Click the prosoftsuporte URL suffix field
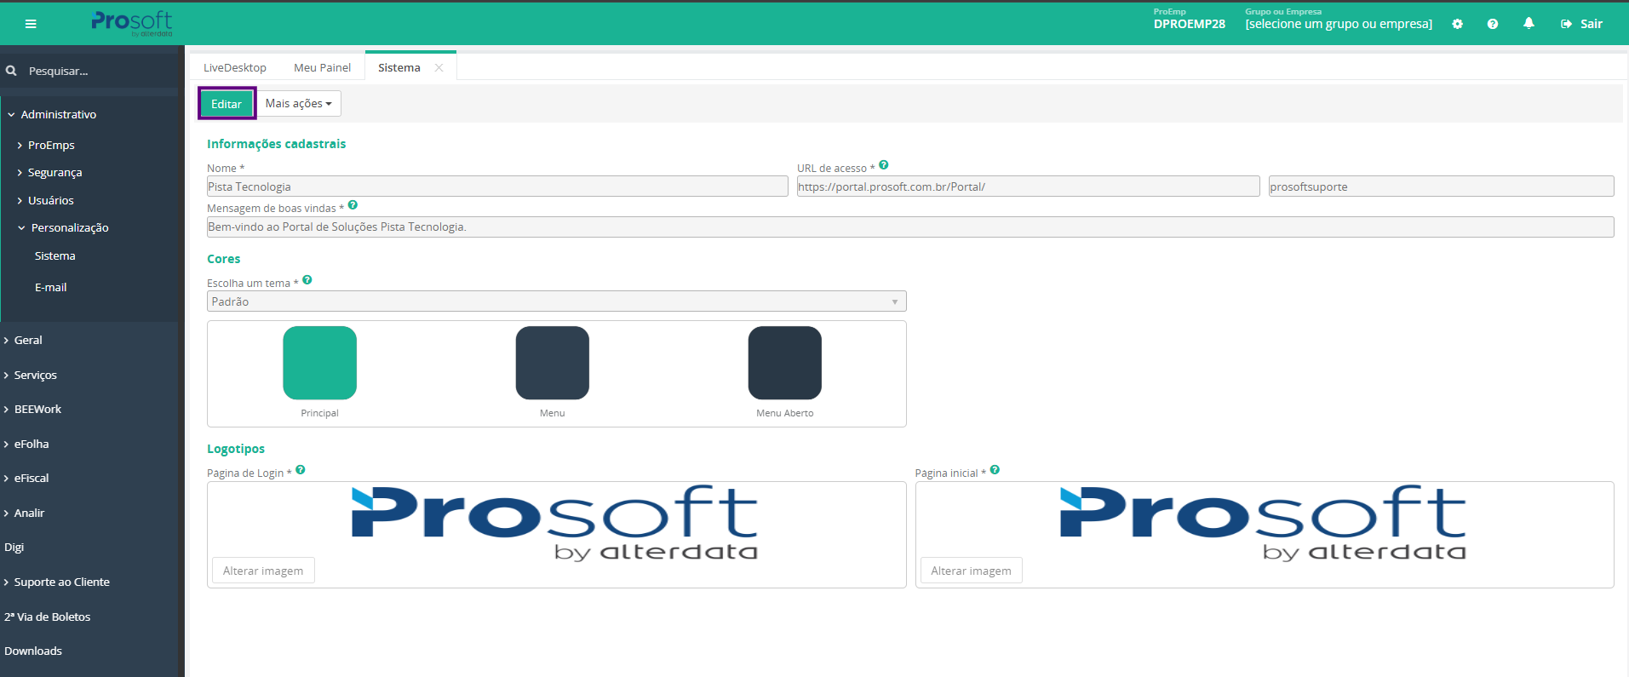Screen dimensions: 1629x677 tap(1441, 186)
